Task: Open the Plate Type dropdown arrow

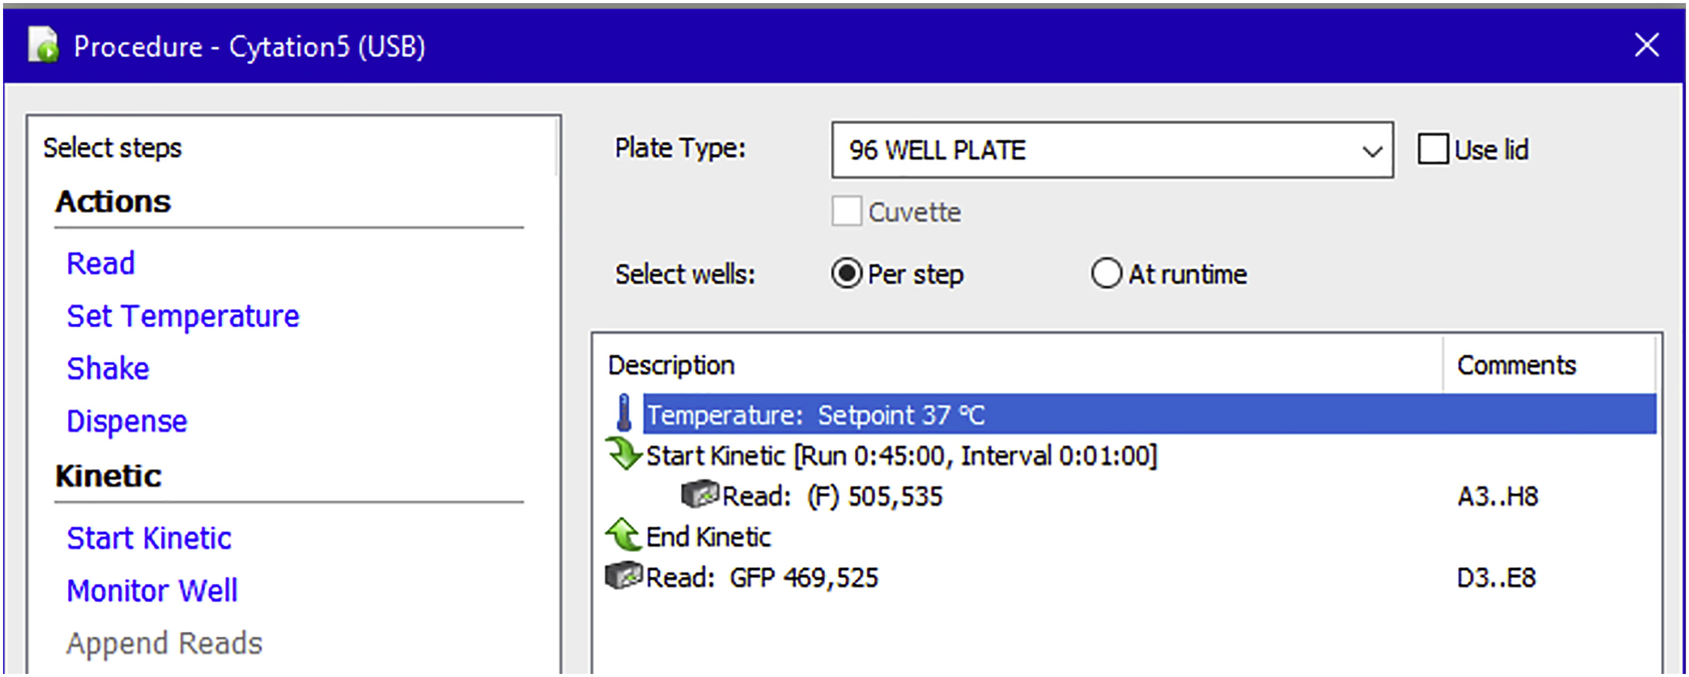Action: 1372,151
